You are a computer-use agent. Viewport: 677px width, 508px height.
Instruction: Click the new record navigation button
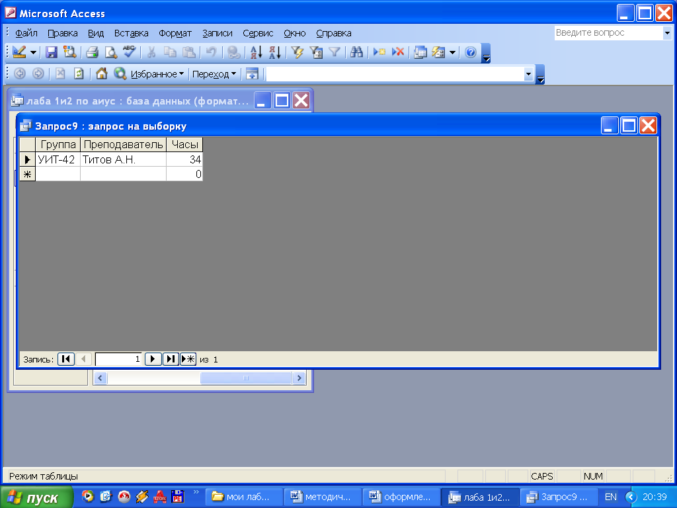188,359
